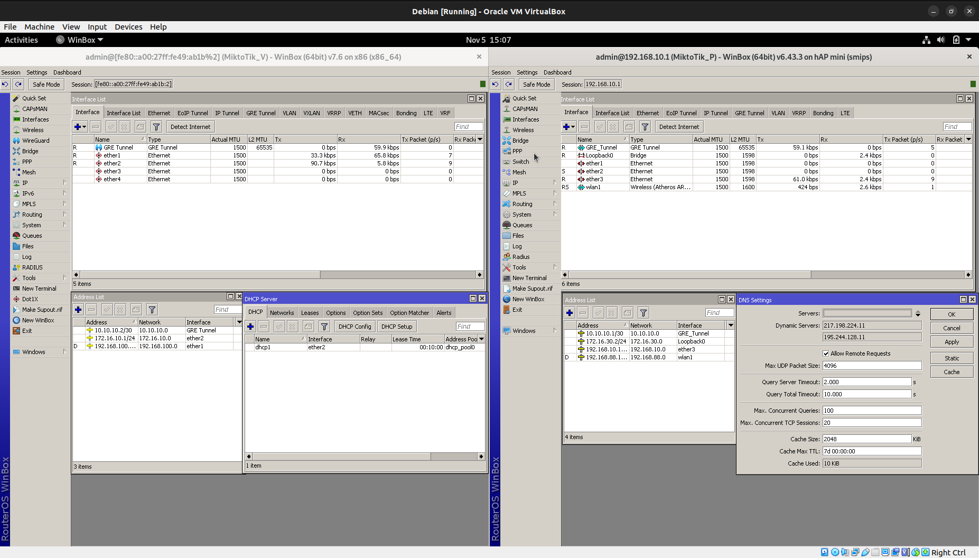Click the add (plus) icon in DHCP Server
This screenshot has height=558, width=979.
(x=250, y=327)
